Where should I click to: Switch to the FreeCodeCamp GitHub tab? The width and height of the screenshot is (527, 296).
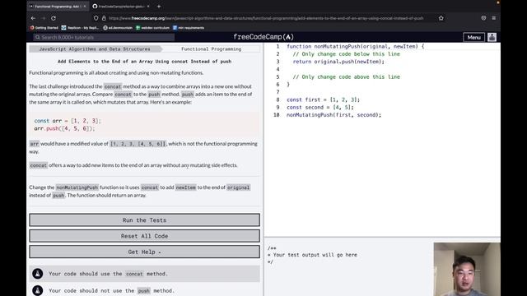(121, 6)
